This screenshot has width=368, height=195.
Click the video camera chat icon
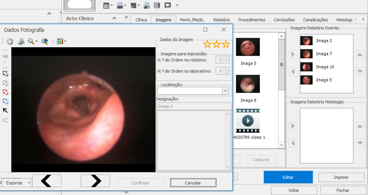(168, 5)
